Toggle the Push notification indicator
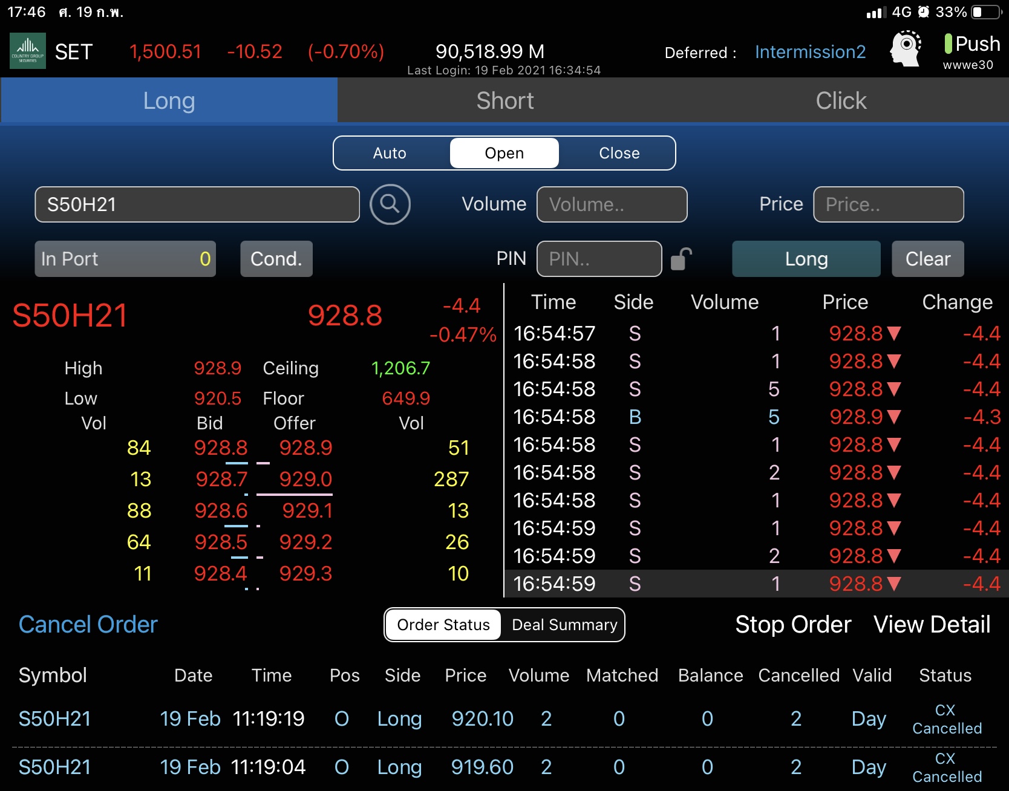Image resolution: width=1009 pixels, height=791 pixels. pos(949,44)
